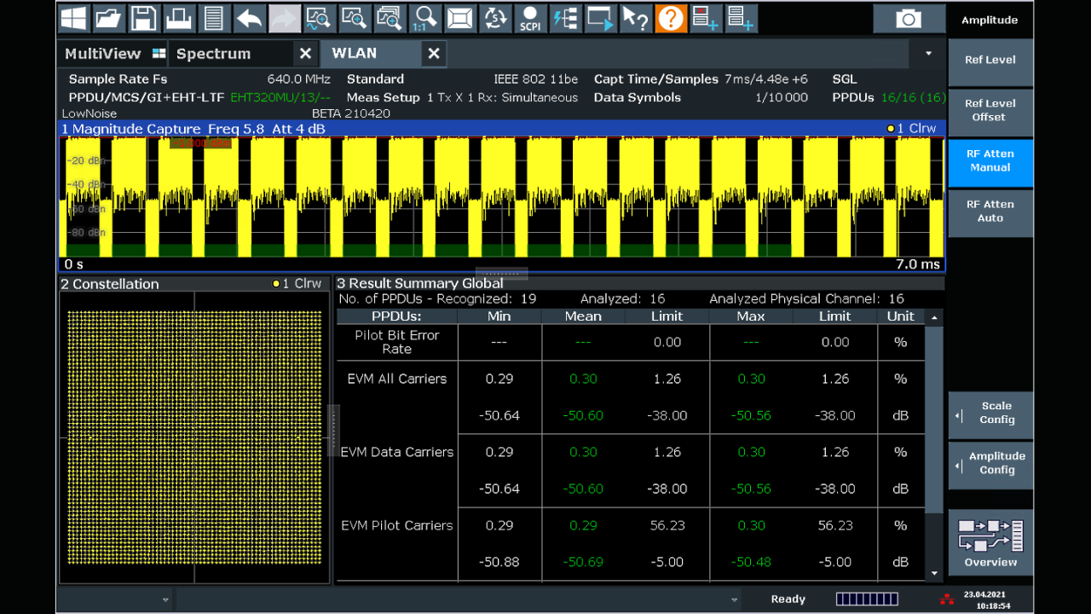This screenshot has height=614, width=1091.
Task: Click the Ref Level softkey
Action: click(x=990, y=61)
